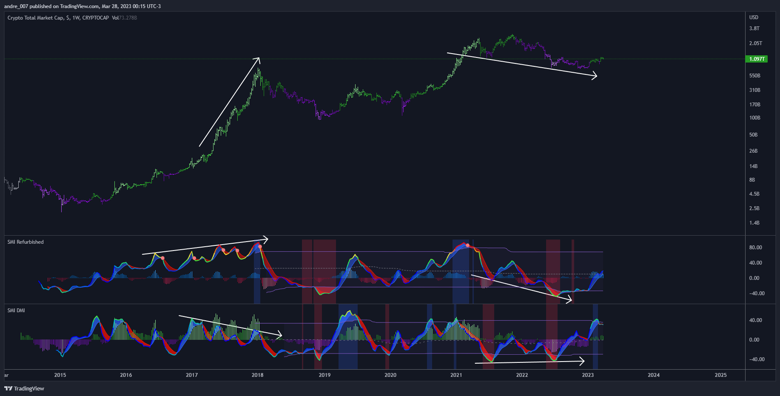Click the 2.5B price axis label
Image resolution: width=780 pixels, height=396 pixels.
(x=754, y=208)
